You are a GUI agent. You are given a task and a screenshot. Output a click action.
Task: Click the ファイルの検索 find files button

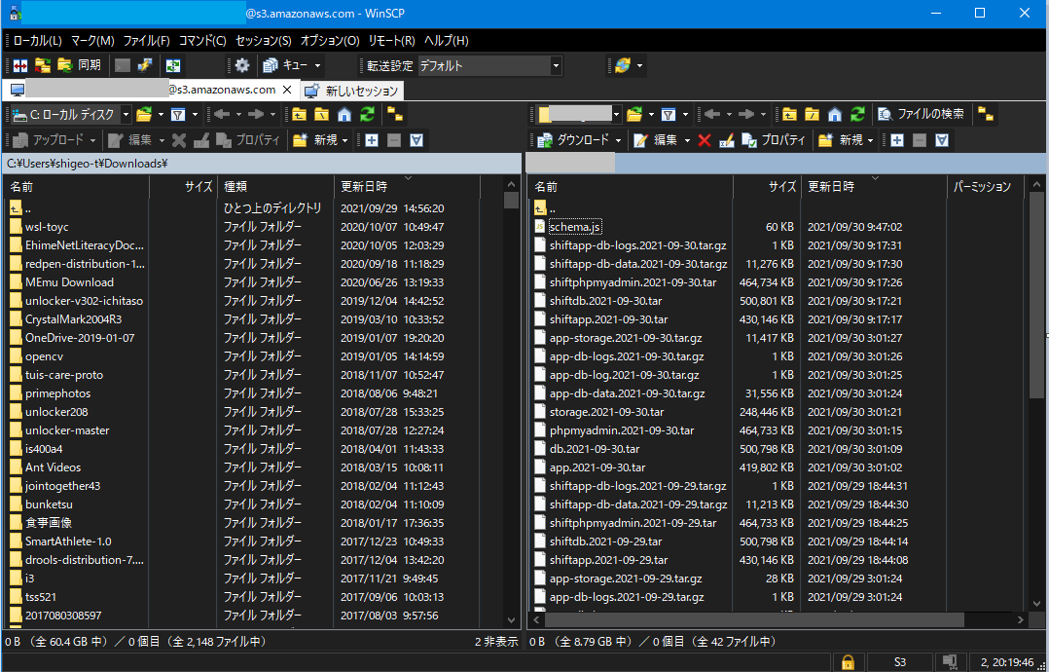(922, 114)
